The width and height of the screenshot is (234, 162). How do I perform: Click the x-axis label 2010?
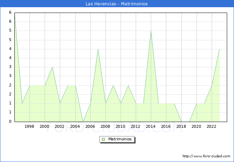point(121,126)
